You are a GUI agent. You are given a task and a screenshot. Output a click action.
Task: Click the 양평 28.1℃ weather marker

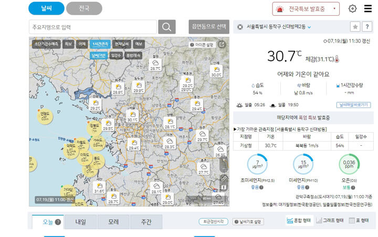click(x=170, y=123)
